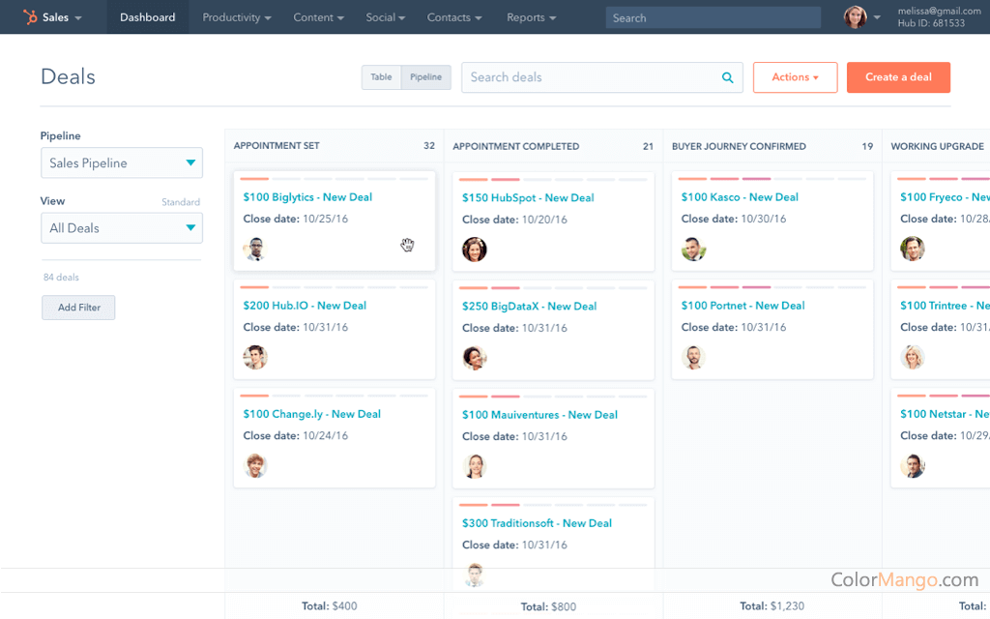The height and width of the screenshot is (619, 990).
Task: Click owner avatar on Hub.IO deal card
Action: [x=255, y=358]
